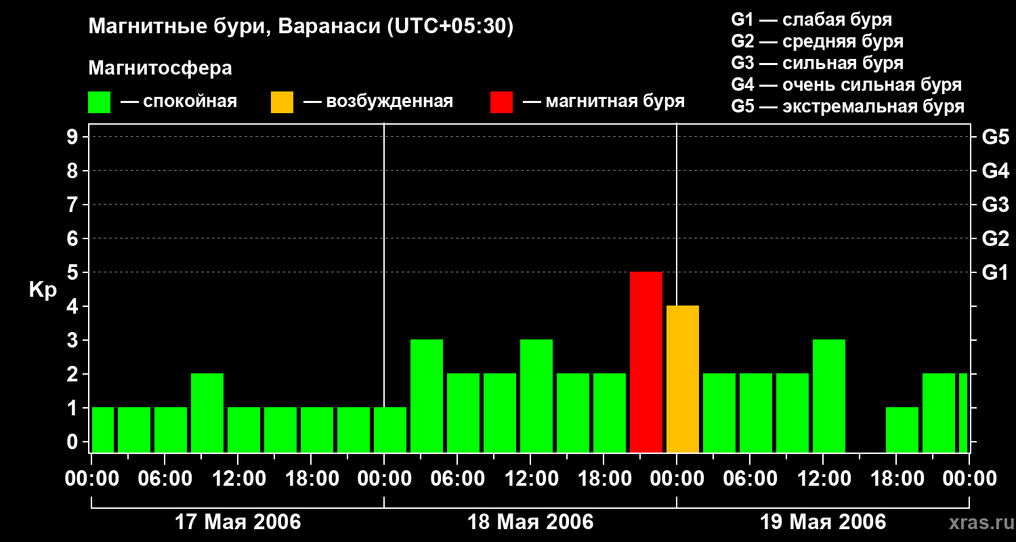Pick the Kp 3 bar on 19 Мая

point(829,396)
